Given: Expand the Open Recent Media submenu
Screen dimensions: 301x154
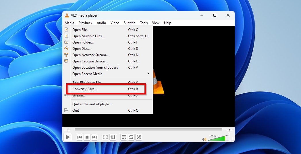Looking at the screenshot, I should coord(107,74).
